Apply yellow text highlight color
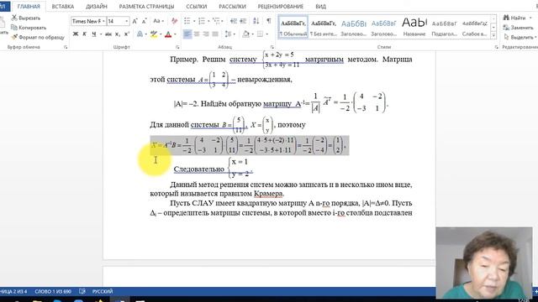Image resolution: width=538 pixels, height=302 pixels. [154, 34]
